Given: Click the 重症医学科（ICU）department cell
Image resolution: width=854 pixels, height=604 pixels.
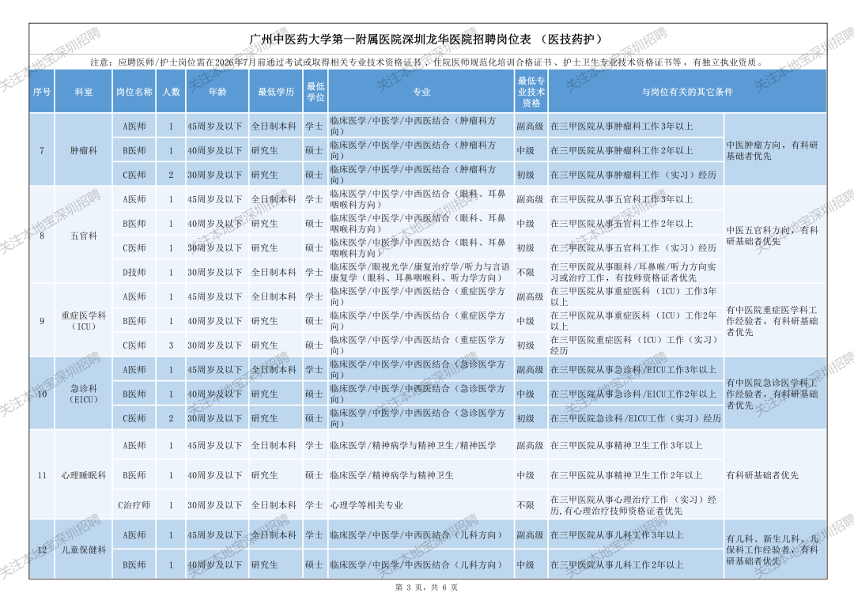Looking at the screenshot, I should pos(83,321).
